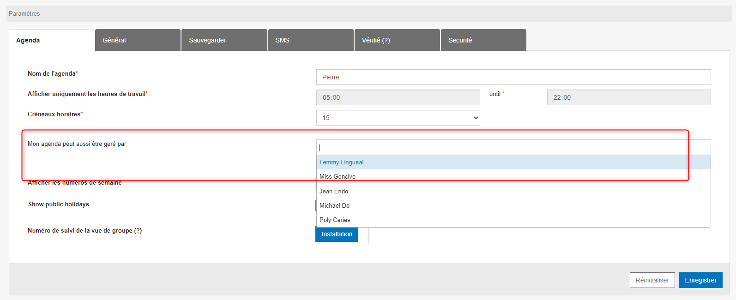The width and height of the screenshot is (736, 300).
Task: Go to the Sauvegarder tab
Action: pos(224,40)
